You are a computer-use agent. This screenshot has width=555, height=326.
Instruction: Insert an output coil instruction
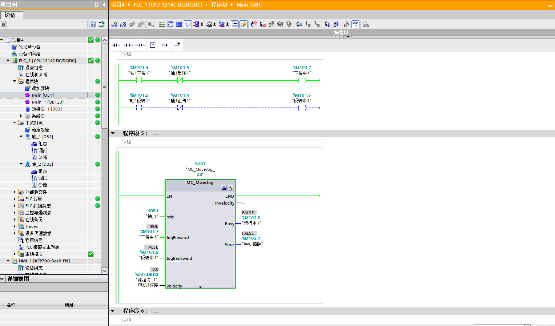tap(140, 45)
